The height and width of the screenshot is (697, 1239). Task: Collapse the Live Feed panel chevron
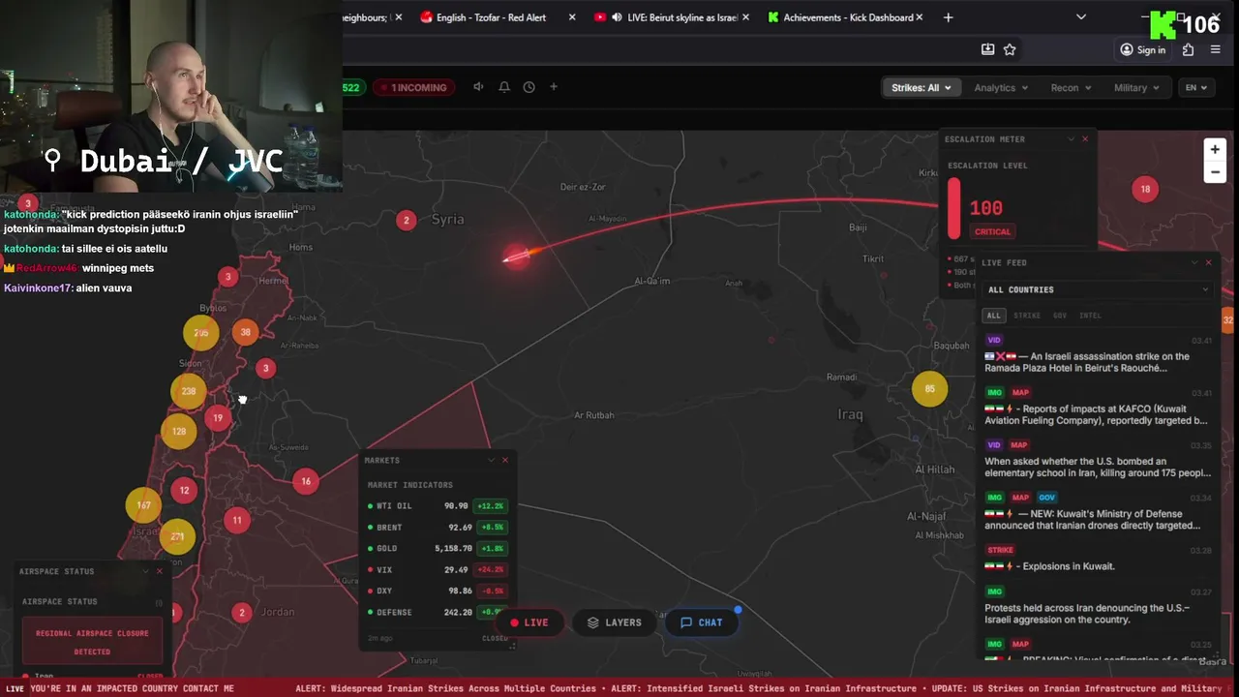(x=1194, y=262)
